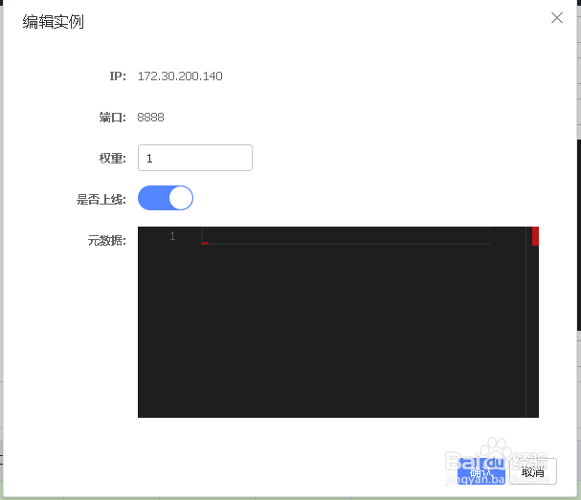Click the red error marker in editor scrollbar

pos(535,236)
